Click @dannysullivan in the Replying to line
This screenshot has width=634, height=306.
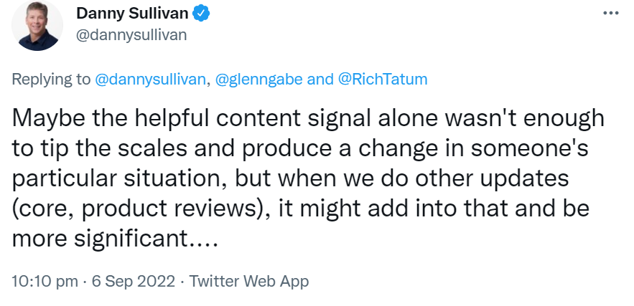[x=151, y=79]
